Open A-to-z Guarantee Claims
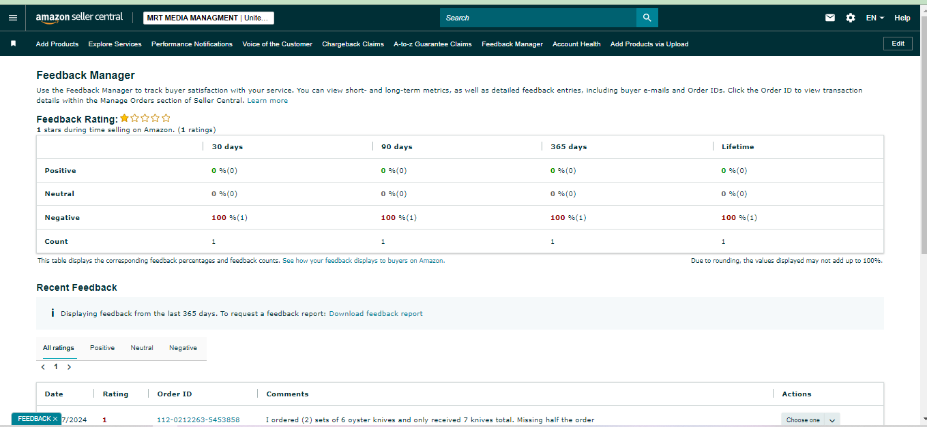This screenshot has width=927, height=427. 432,44
